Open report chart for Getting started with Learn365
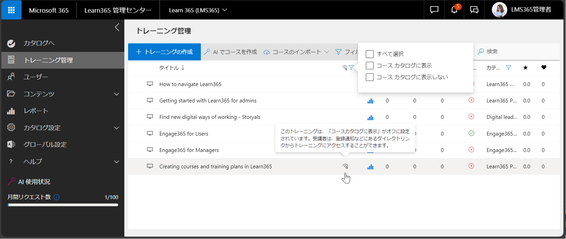Viewport: 566px width, 239px height. pyautogui.click(x=370, y=101)
